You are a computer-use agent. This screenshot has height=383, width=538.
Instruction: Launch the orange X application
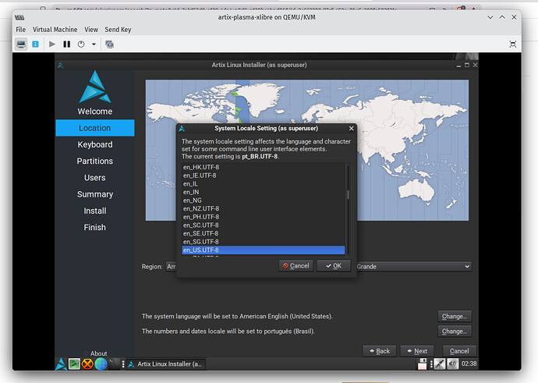[x=87, y=364]
